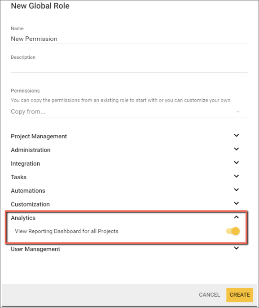259x308 pixels.
Task: Click the Name field with New Permission
Action: [x=129, y=39]
